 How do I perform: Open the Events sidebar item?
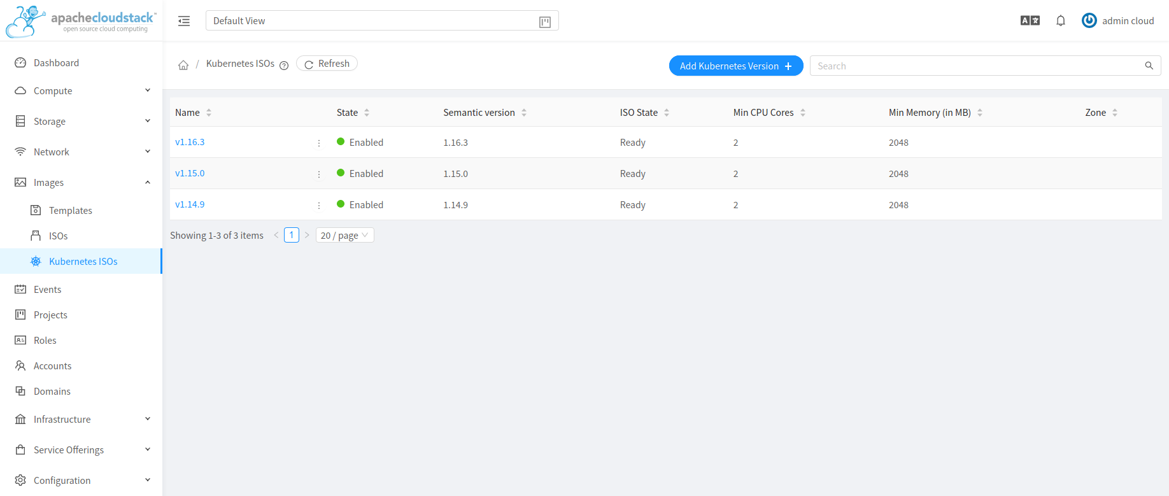pyautogui.click(x=47, y=290)
